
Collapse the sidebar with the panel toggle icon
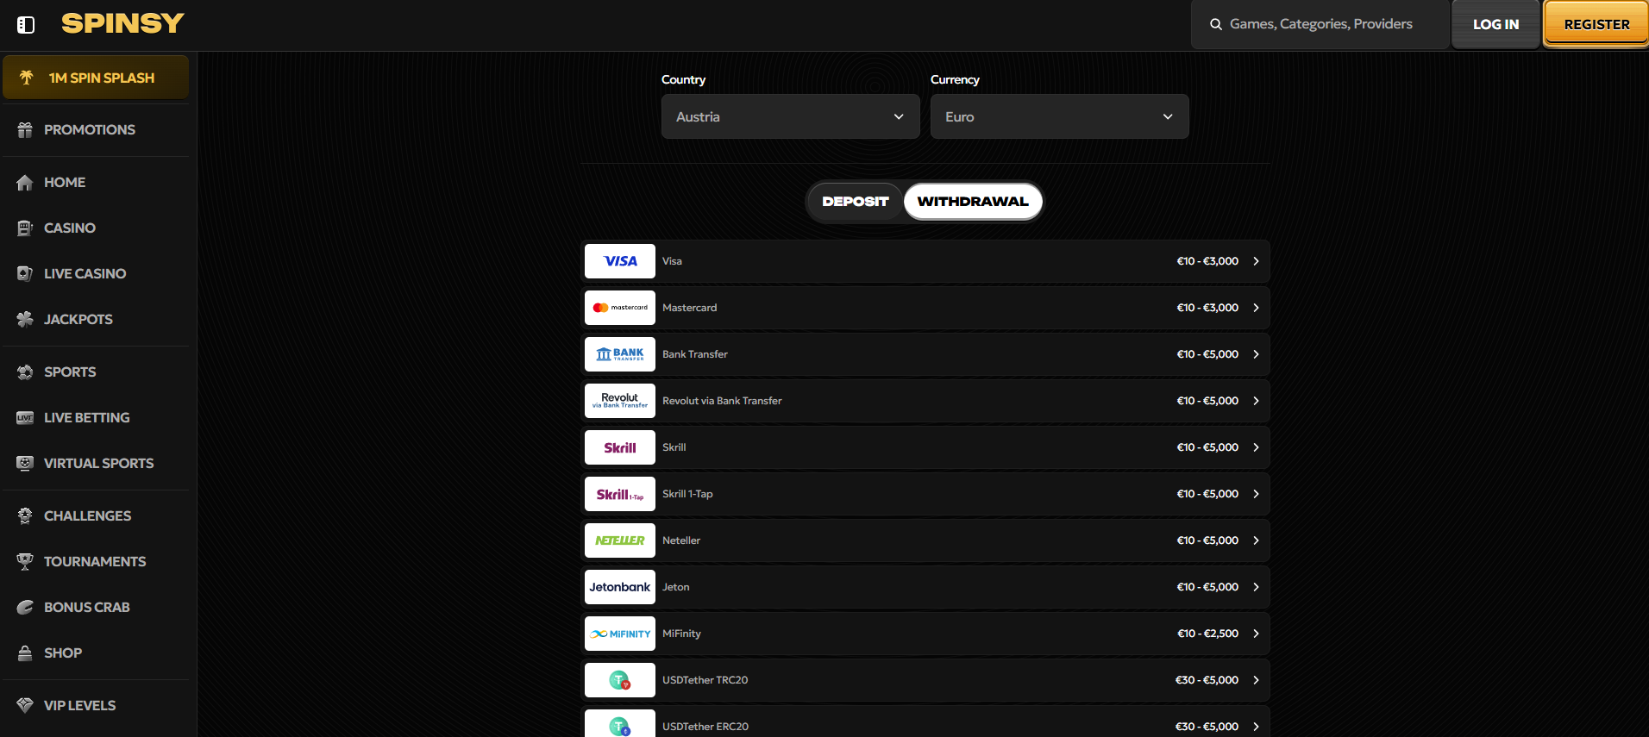(x=26, y=25)
